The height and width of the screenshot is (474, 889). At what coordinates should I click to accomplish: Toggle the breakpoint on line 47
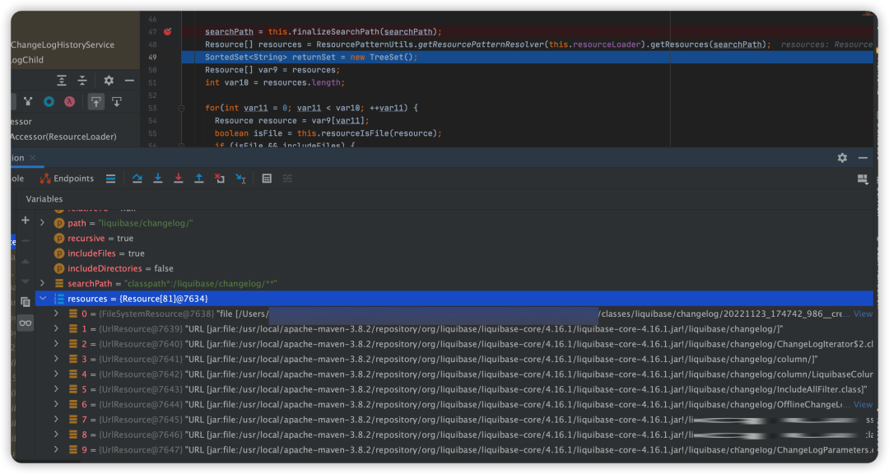[167, 32]
